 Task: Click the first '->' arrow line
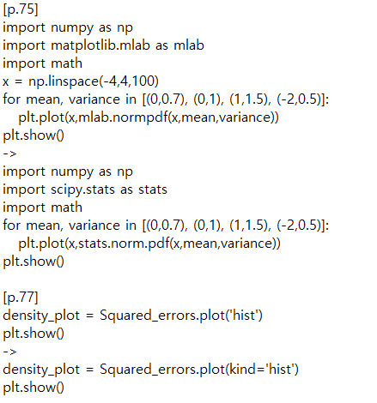(x=9, y=153)
